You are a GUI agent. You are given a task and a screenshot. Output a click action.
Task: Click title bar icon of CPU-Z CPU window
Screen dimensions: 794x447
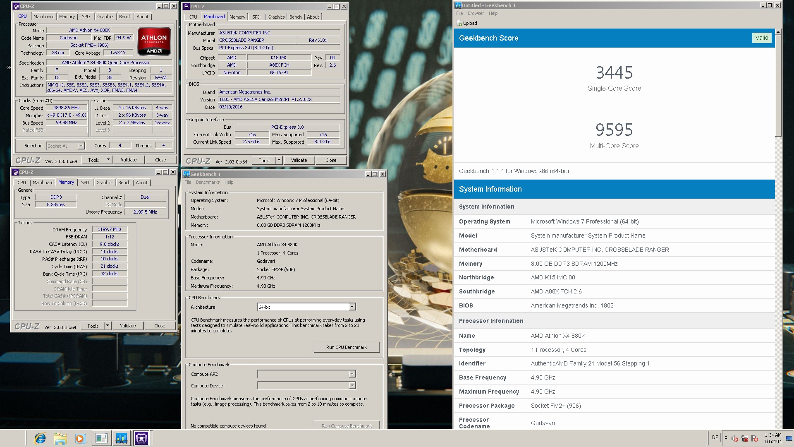(16, 6)
